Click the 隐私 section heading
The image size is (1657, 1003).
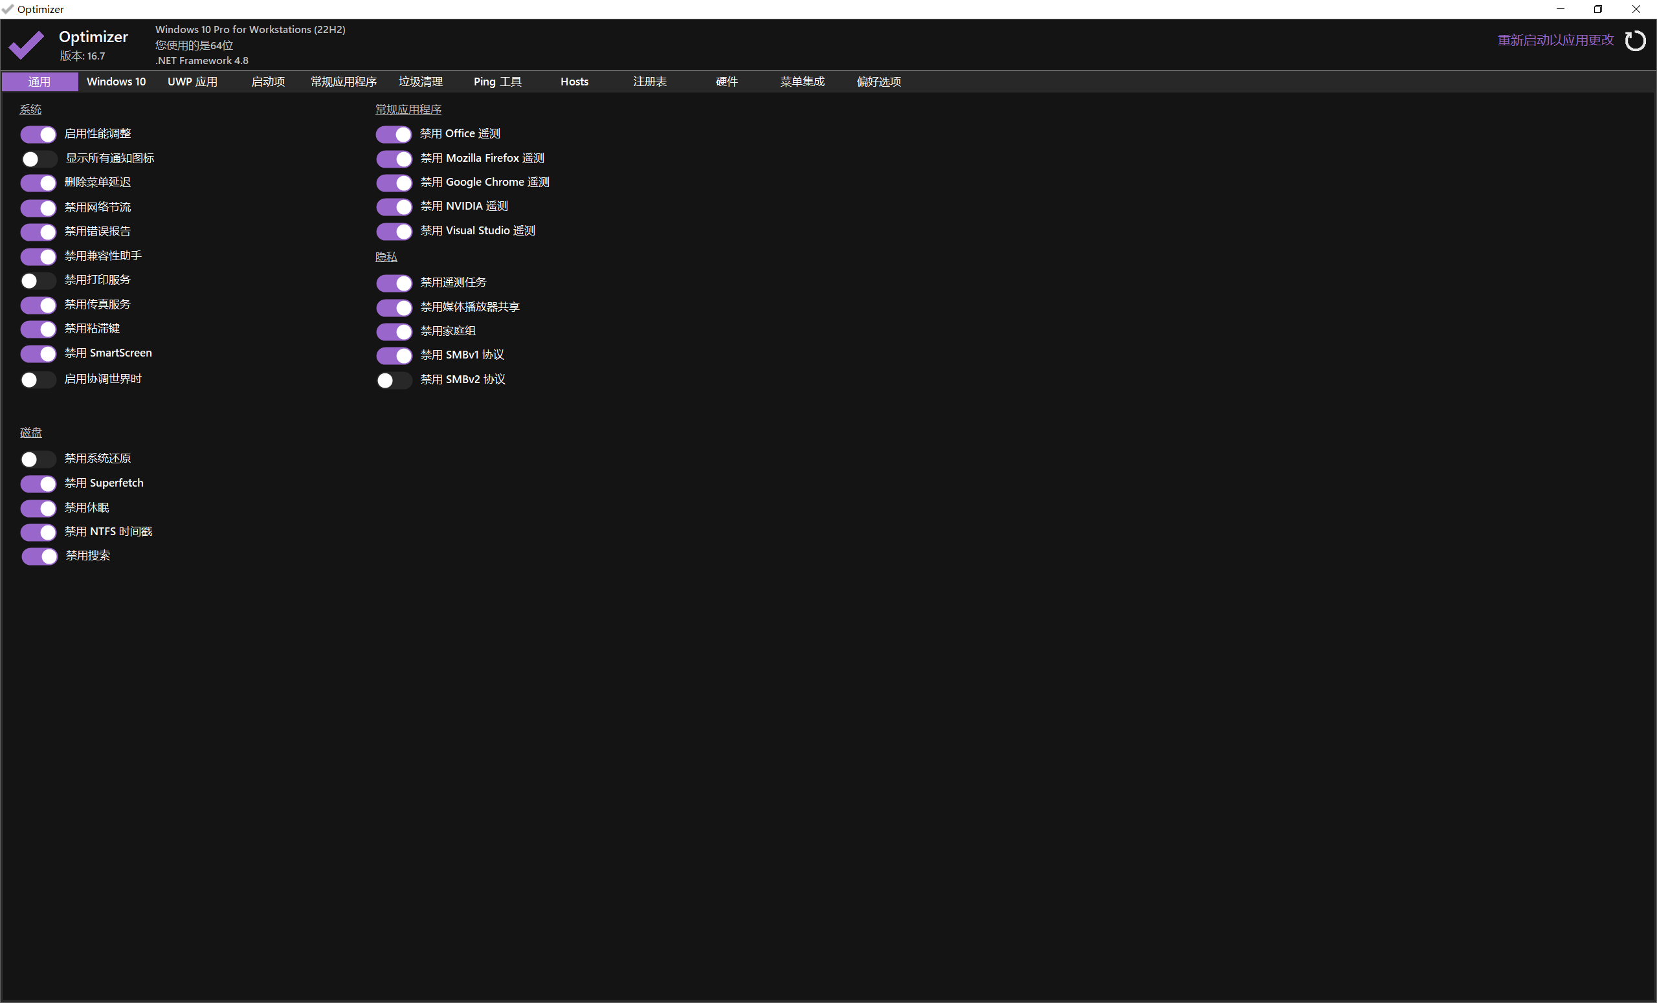(386, 258)
